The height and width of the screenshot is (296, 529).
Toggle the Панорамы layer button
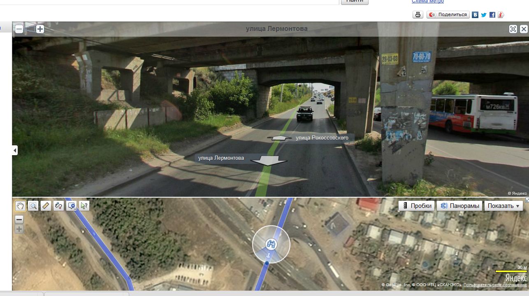pos(459,206)
